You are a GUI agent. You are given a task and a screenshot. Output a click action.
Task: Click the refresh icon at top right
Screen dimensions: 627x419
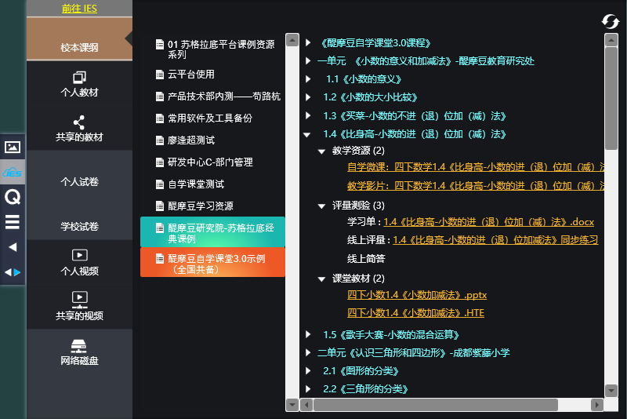(x=610, y=21)
